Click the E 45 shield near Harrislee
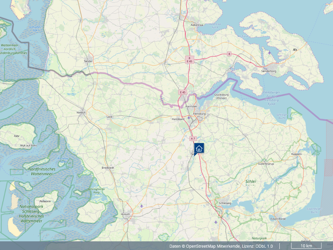The image size is (333, 250). tap(182, 92)
